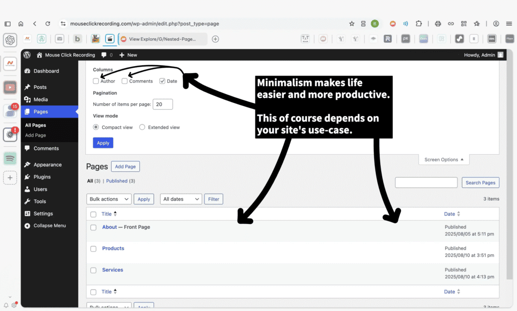The image size is (517, 311).
Task: Click Add Page in sidebar submenu
Action: click(35, 135)
